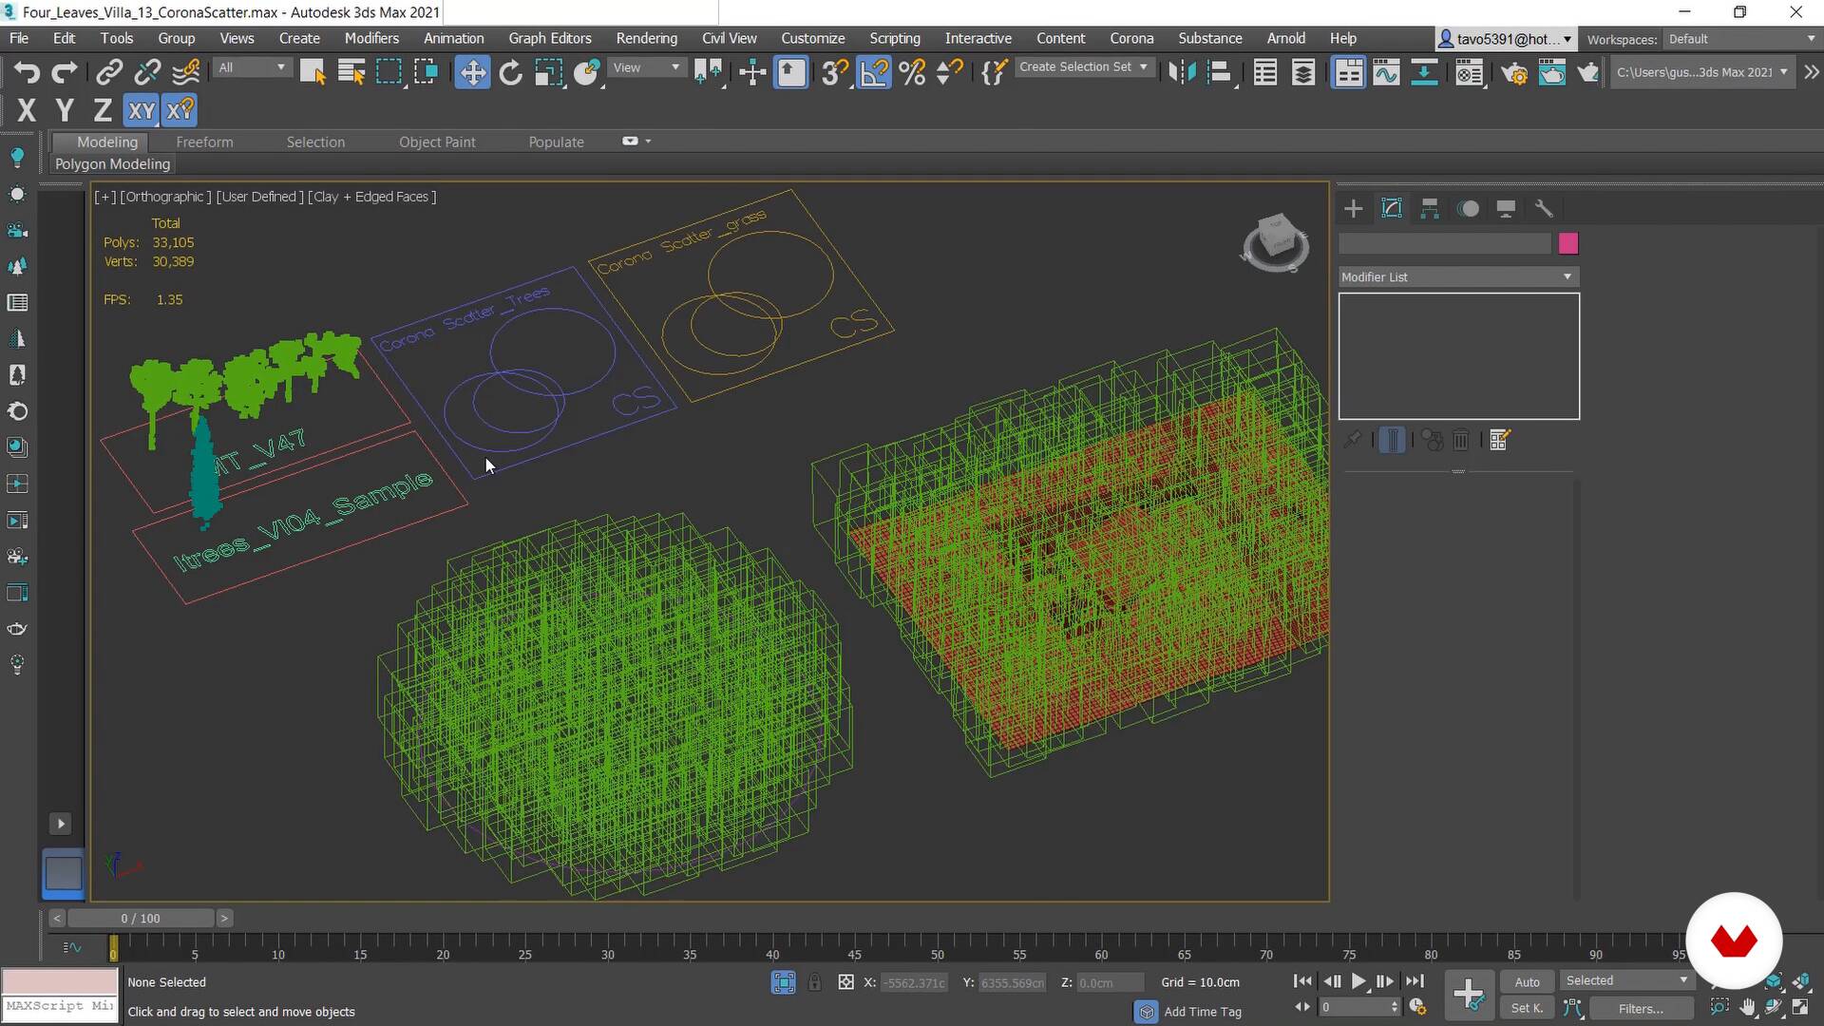Open the Hierarchy tab in command panel
This screenshot has width=1824, height=1026.
1430,208
